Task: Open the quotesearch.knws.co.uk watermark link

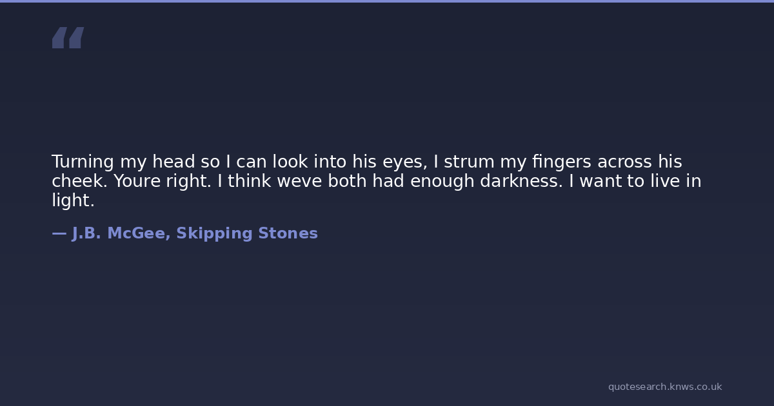Action: (x=664, y=387)
